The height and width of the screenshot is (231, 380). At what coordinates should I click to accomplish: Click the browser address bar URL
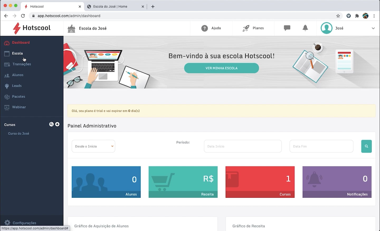click(69, 16)
